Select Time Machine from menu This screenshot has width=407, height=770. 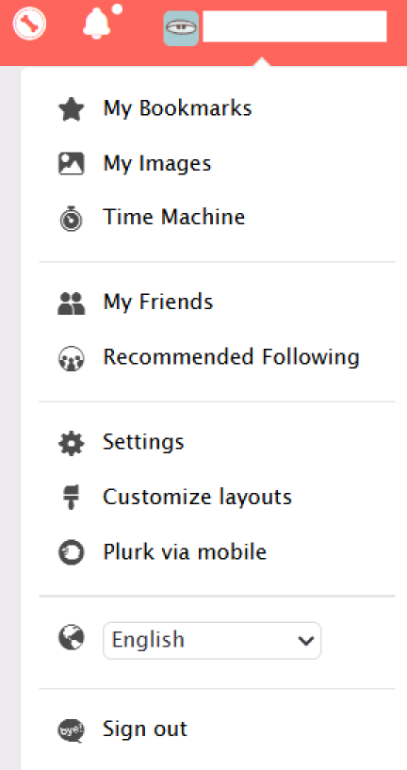[x=173, y=217]
